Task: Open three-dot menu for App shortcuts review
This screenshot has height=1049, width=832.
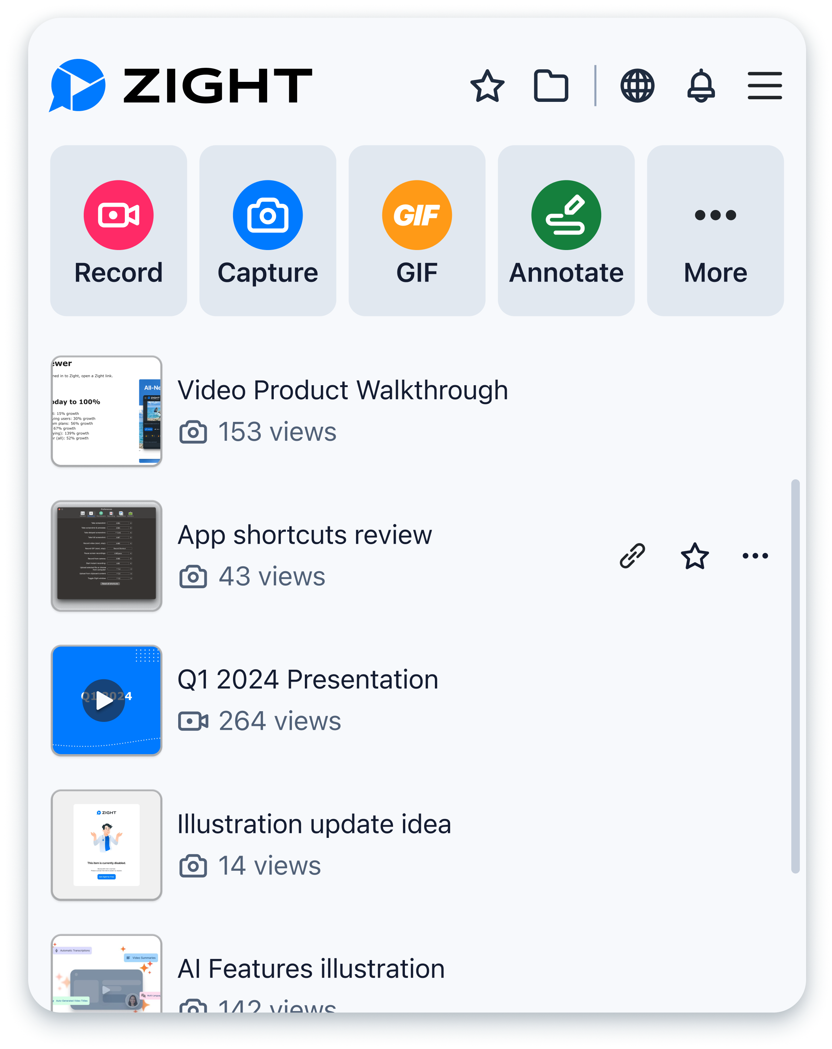Action: coord(755,556)
